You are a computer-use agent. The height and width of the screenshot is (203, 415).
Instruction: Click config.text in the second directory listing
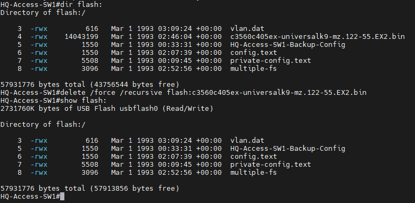click(254, 156)
